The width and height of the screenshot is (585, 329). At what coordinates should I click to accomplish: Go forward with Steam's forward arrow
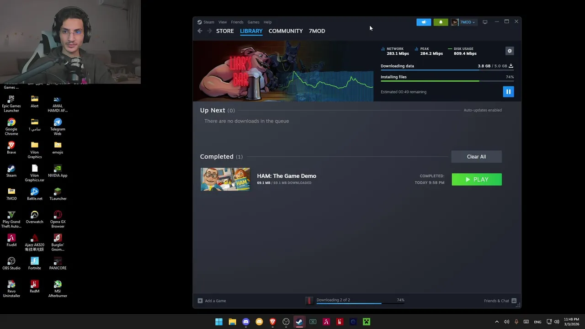coord(209,31)
